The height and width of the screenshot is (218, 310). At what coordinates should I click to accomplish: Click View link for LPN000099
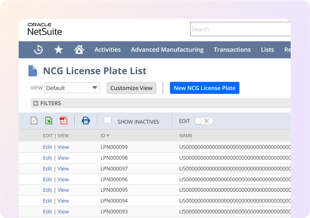[x=63, y=147]
